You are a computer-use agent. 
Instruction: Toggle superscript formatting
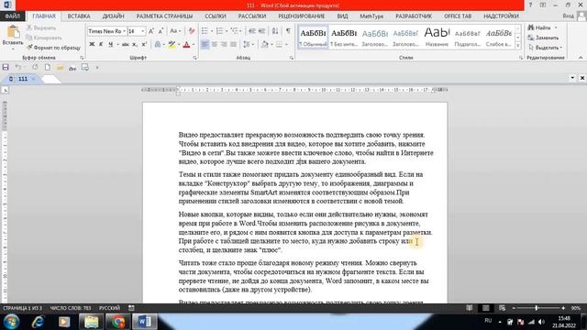tap(144, 45)
